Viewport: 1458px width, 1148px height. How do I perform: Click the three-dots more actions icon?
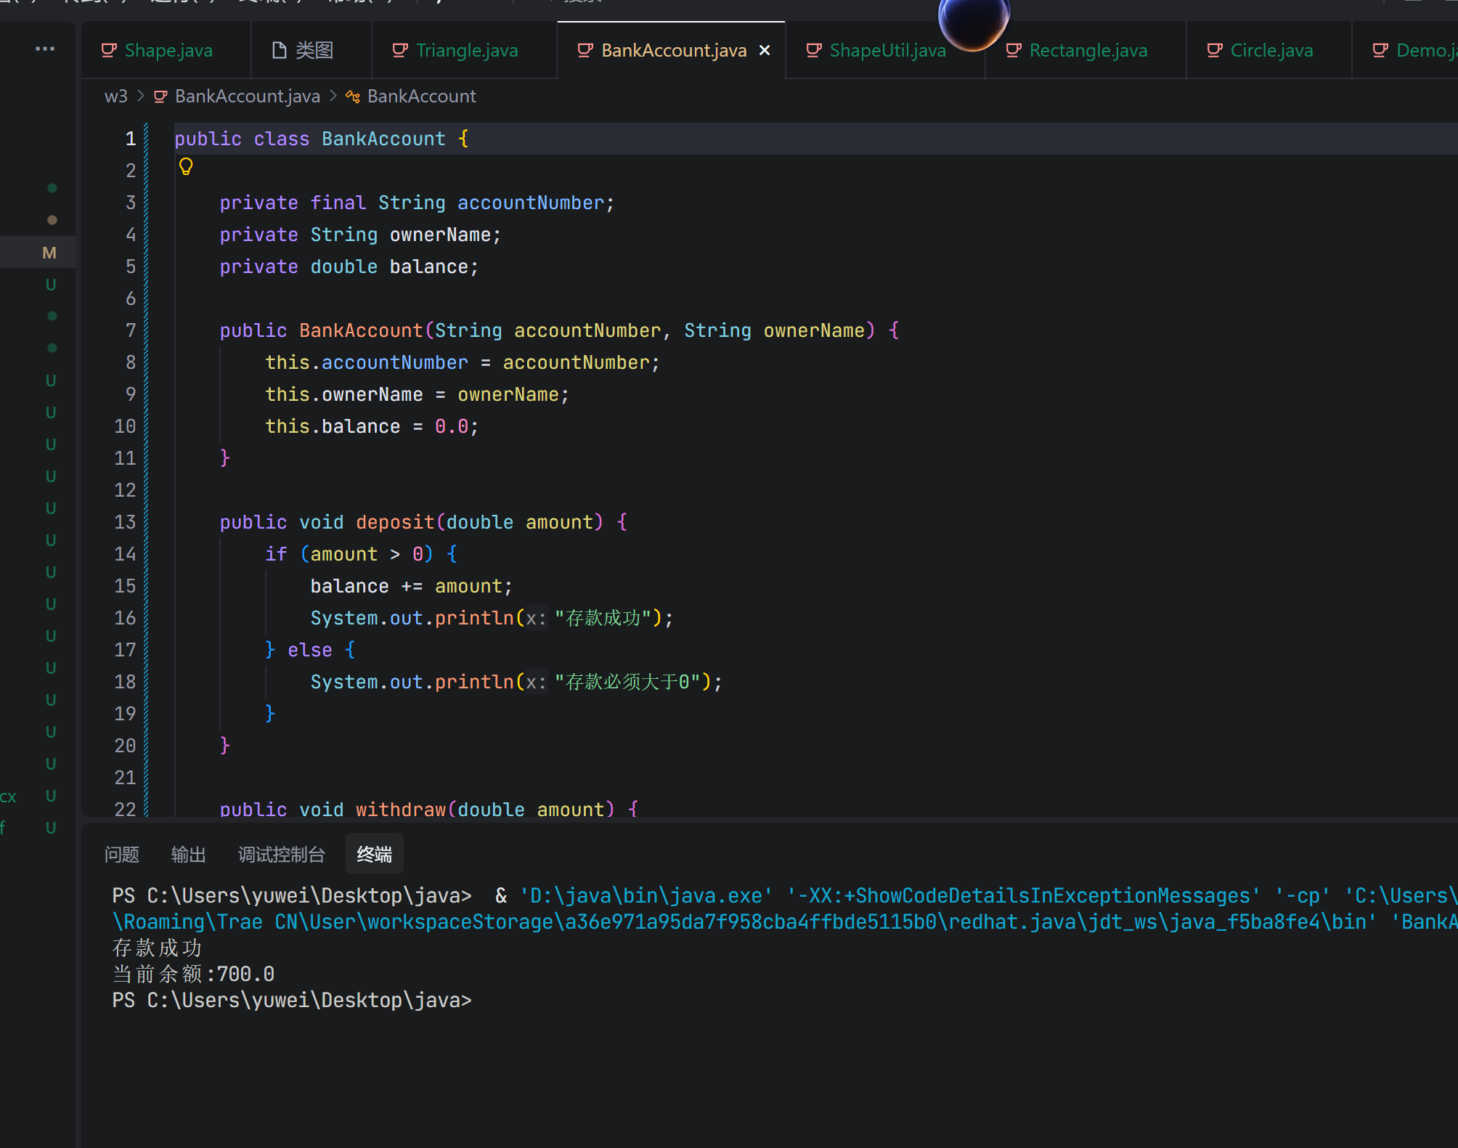tap(45, 49)
